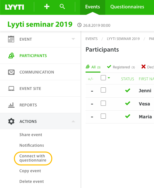Tick the checkbox for Maria

pyautogui.click(x=103, y=116)
